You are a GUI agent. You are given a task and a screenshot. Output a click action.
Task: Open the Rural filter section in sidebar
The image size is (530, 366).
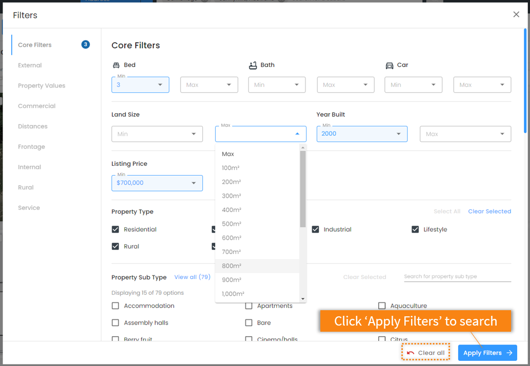point(26,187)
